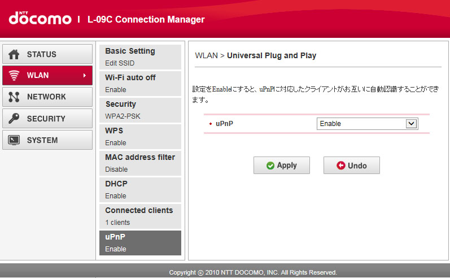Expand the WLAN menu arrow
The image size is (450, 278).
point(84,76)
